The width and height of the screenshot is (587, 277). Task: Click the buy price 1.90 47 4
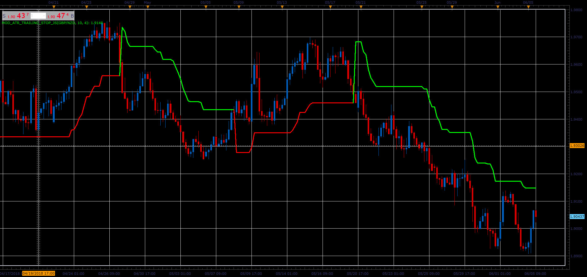coord(58,16)
